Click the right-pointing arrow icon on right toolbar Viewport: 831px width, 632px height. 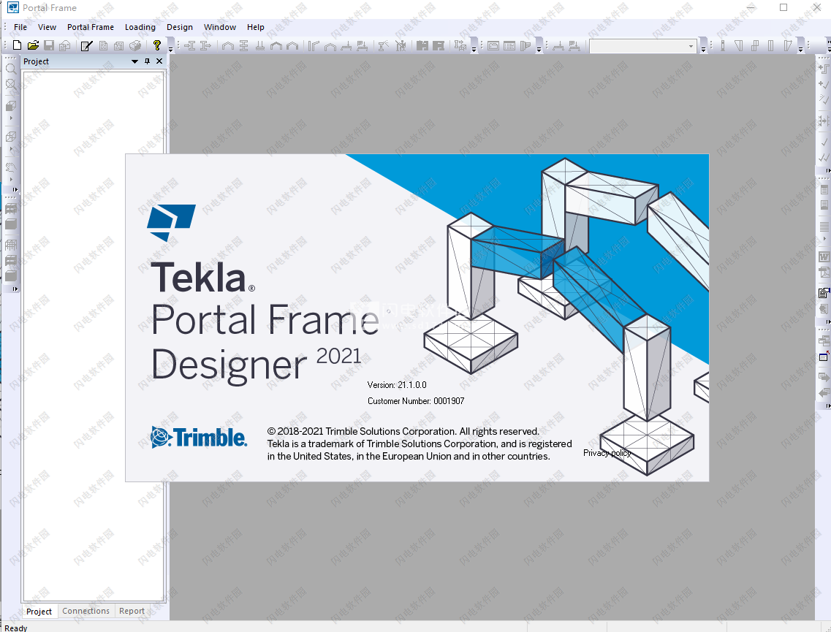tap(824, 377)
